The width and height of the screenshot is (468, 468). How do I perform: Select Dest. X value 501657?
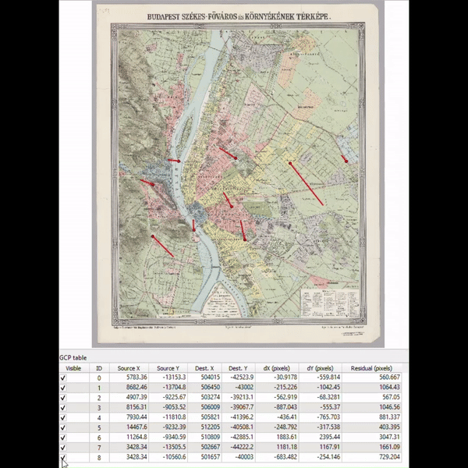coord(211,457)
